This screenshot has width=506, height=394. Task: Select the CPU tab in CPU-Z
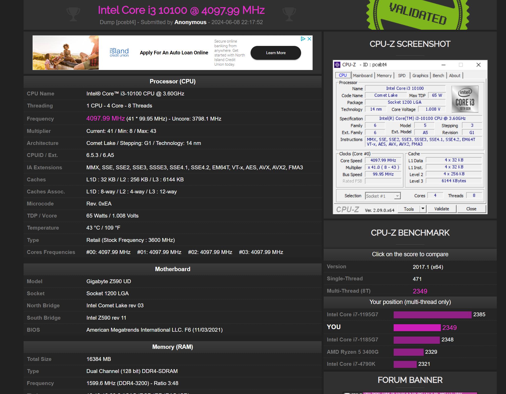[x=343, y=75]
